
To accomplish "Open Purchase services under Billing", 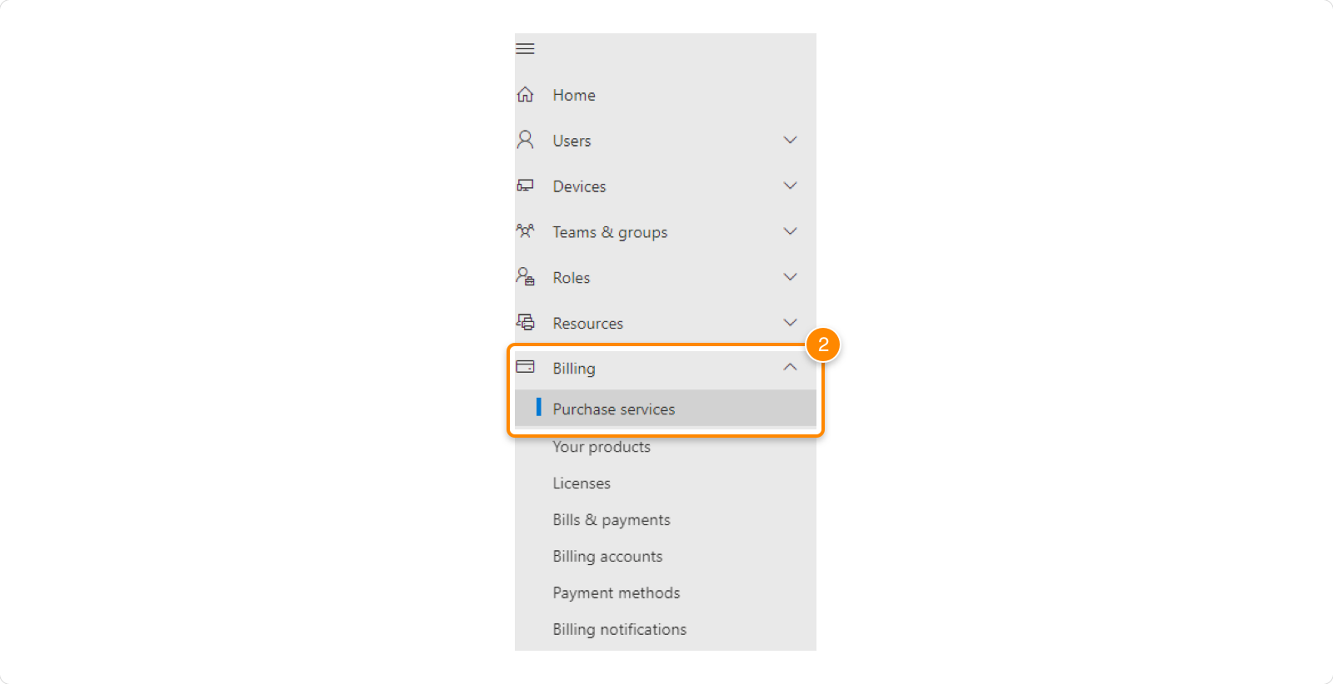I will coord(614,409).
